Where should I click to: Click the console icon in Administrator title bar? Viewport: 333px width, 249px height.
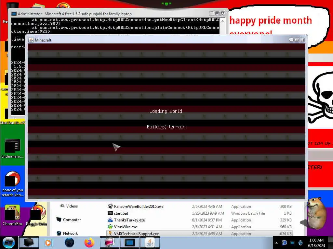(14, 14)
